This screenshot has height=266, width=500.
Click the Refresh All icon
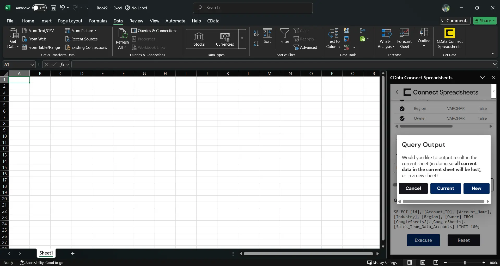click(122, 39)
